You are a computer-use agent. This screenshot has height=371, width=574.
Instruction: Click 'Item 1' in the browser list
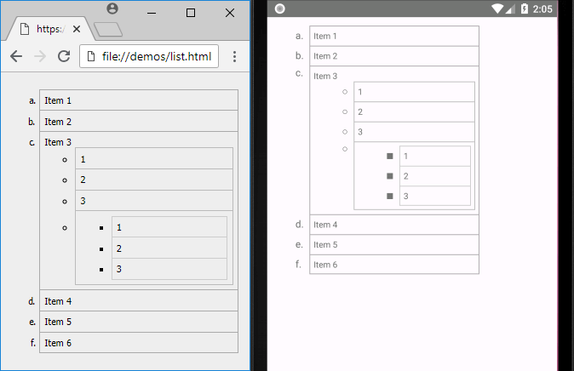(139, 100)
